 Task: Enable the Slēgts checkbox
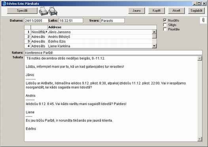[165, 25]
